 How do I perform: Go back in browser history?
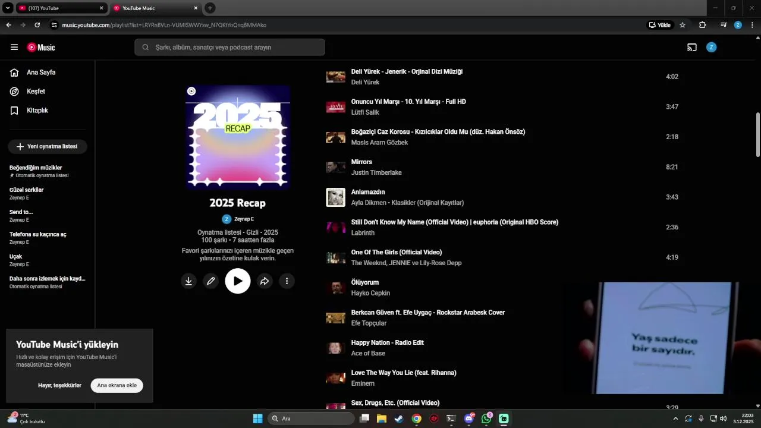pos(8,25)
